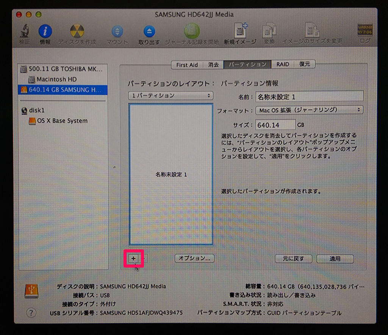Select Macintosh HD volume in sidebar
The width and height of the screenshot is (388, 335).
pos(56,80)
